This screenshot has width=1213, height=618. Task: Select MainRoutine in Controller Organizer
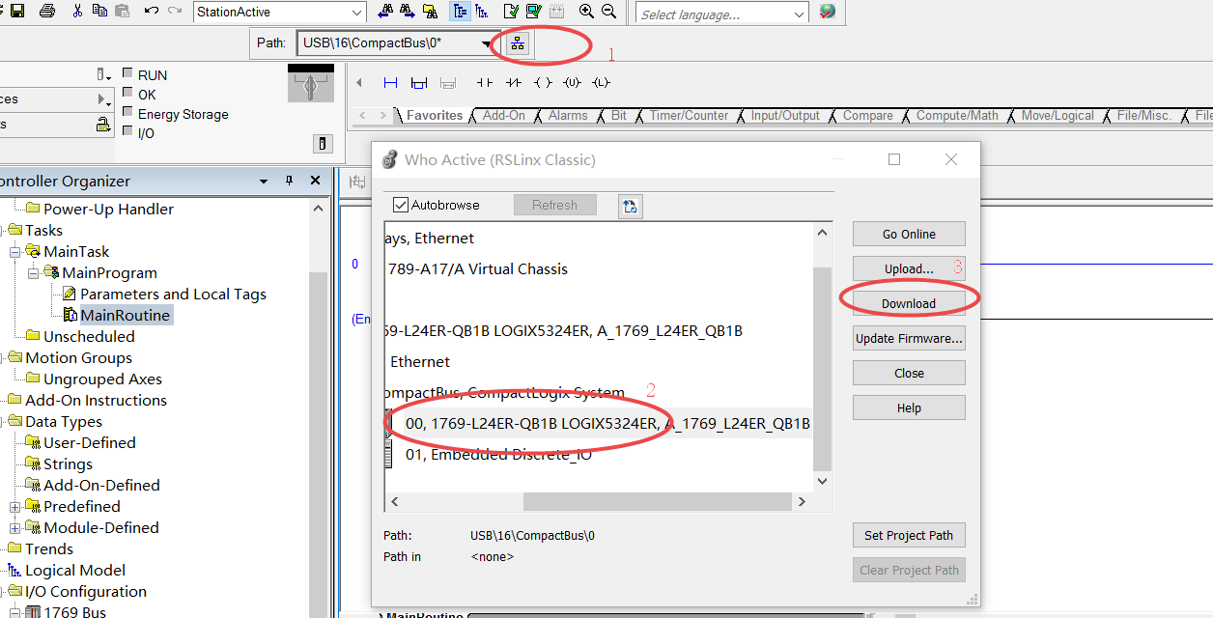(x=125, y=315)
